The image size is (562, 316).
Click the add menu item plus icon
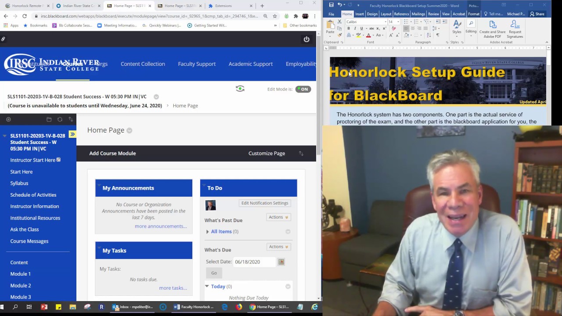coord(8,119)
